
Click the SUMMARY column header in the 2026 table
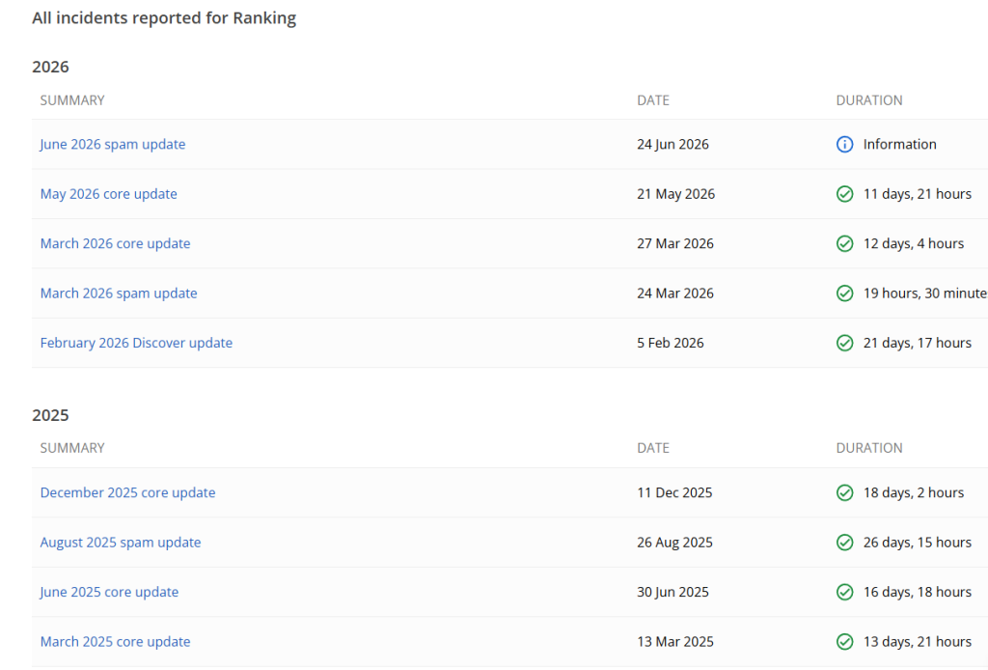tap(72, 100)
